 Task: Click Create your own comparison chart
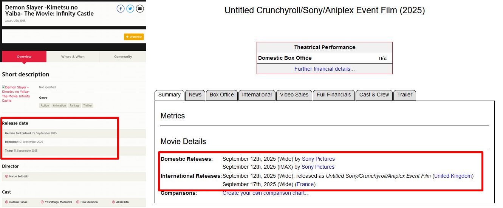point(266,193)
